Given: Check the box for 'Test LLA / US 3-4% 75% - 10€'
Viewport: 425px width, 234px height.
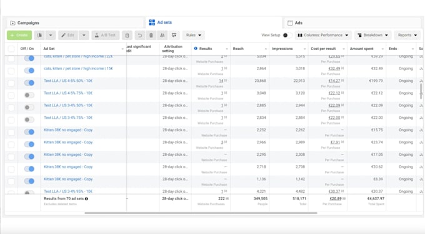Looking at the screenshot, I should point(11,120).
